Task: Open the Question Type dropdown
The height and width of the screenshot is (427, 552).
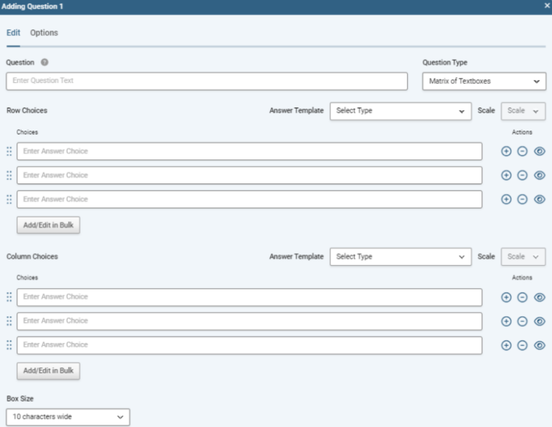Action: (484, 82)
